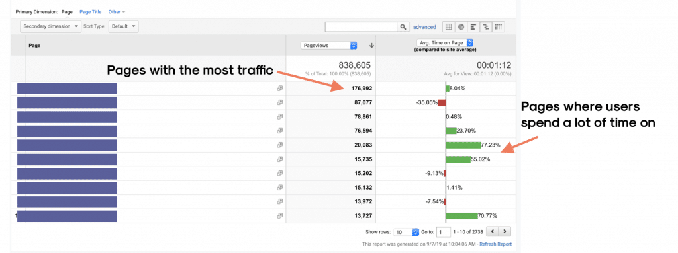Click the -7.54% comparison bar label
This screenshot has width=678, height=253.
click(434, 201)
